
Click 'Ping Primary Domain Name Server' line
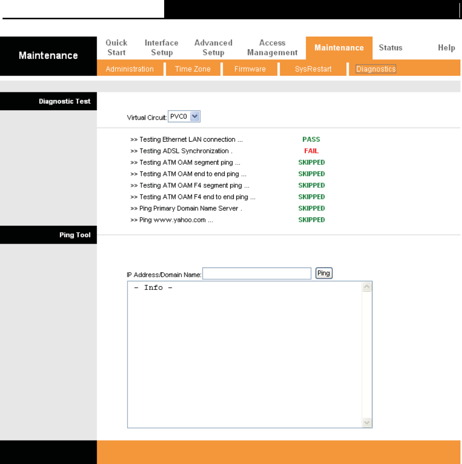pos(186,208)
